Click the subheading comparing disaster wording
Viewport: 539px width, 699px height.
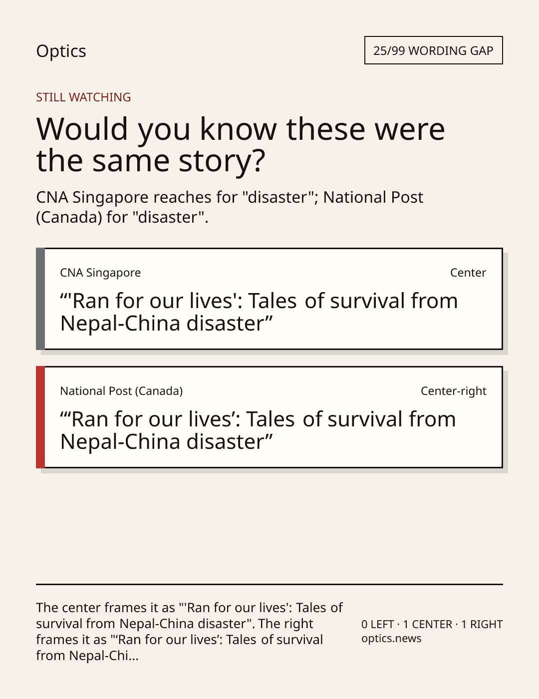click(230, 207)
